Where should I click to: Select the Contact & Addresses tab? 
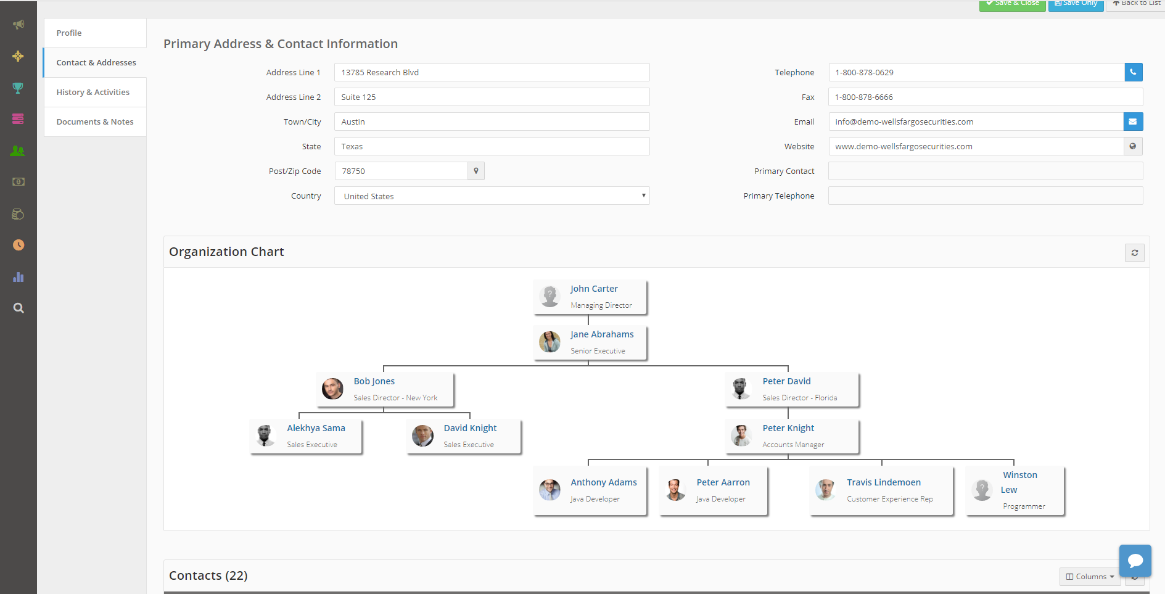click(x=95, y=62)
